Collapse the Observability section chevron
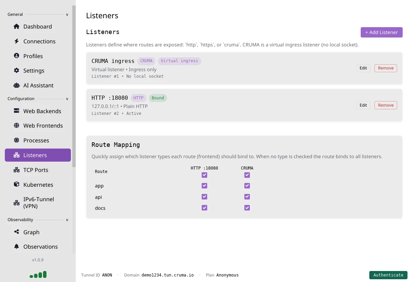Image resolution: width=413 pixels, height=282 pixels. (x=67, y=220)
